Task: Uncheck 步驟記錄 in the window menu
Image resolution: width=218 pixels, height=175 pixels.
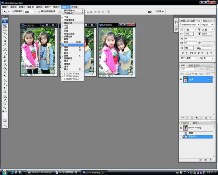Action: (68, 36)
